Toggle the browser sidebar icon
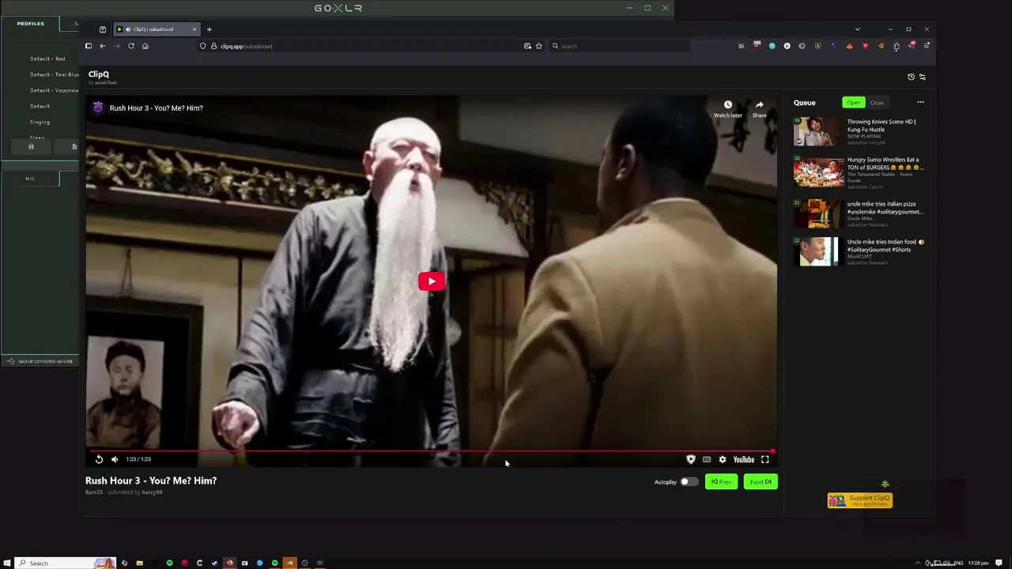This screenshot has height=569, width=1012. pyautogui.click(x=89, y=46)
